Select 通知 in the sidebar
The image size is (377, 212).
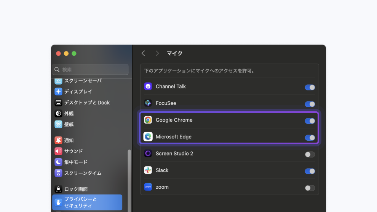69,140
